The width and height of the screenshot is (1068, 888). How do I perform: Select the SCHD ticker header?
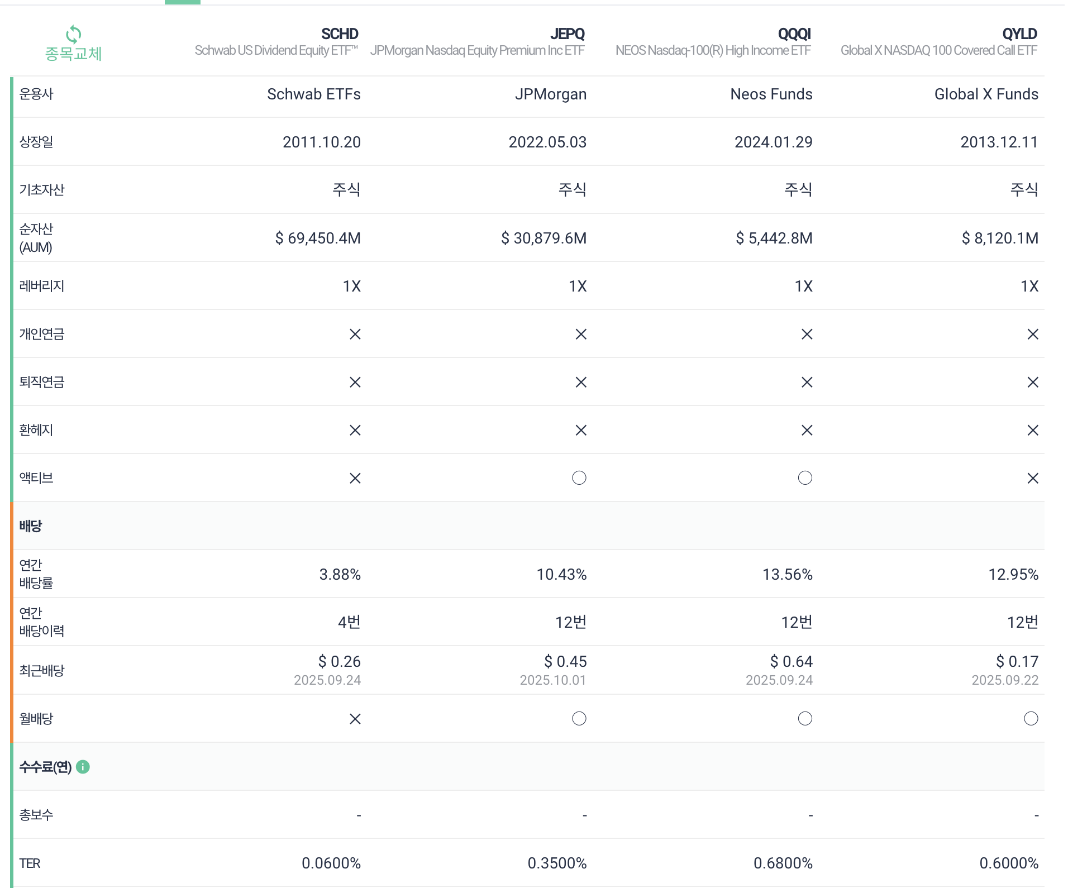(340, 34)
